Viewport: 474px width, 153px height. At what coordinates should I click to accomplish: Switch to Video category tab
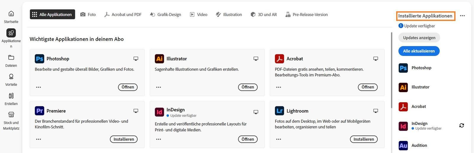tap(198, 14)
